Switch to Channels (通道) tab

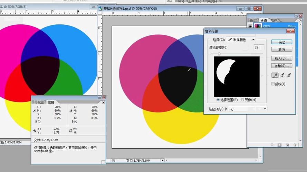click(x=263, y=20)
